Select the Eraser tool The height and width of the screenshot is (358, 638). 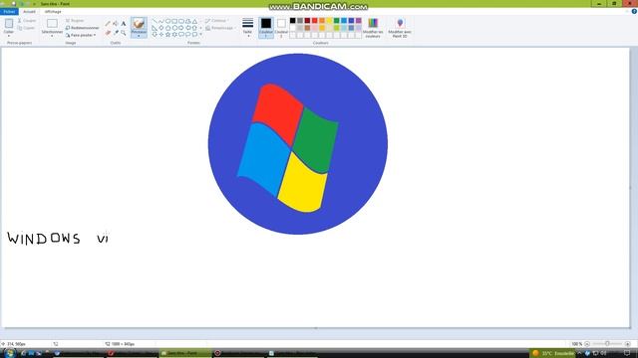(x=108, y=33)
